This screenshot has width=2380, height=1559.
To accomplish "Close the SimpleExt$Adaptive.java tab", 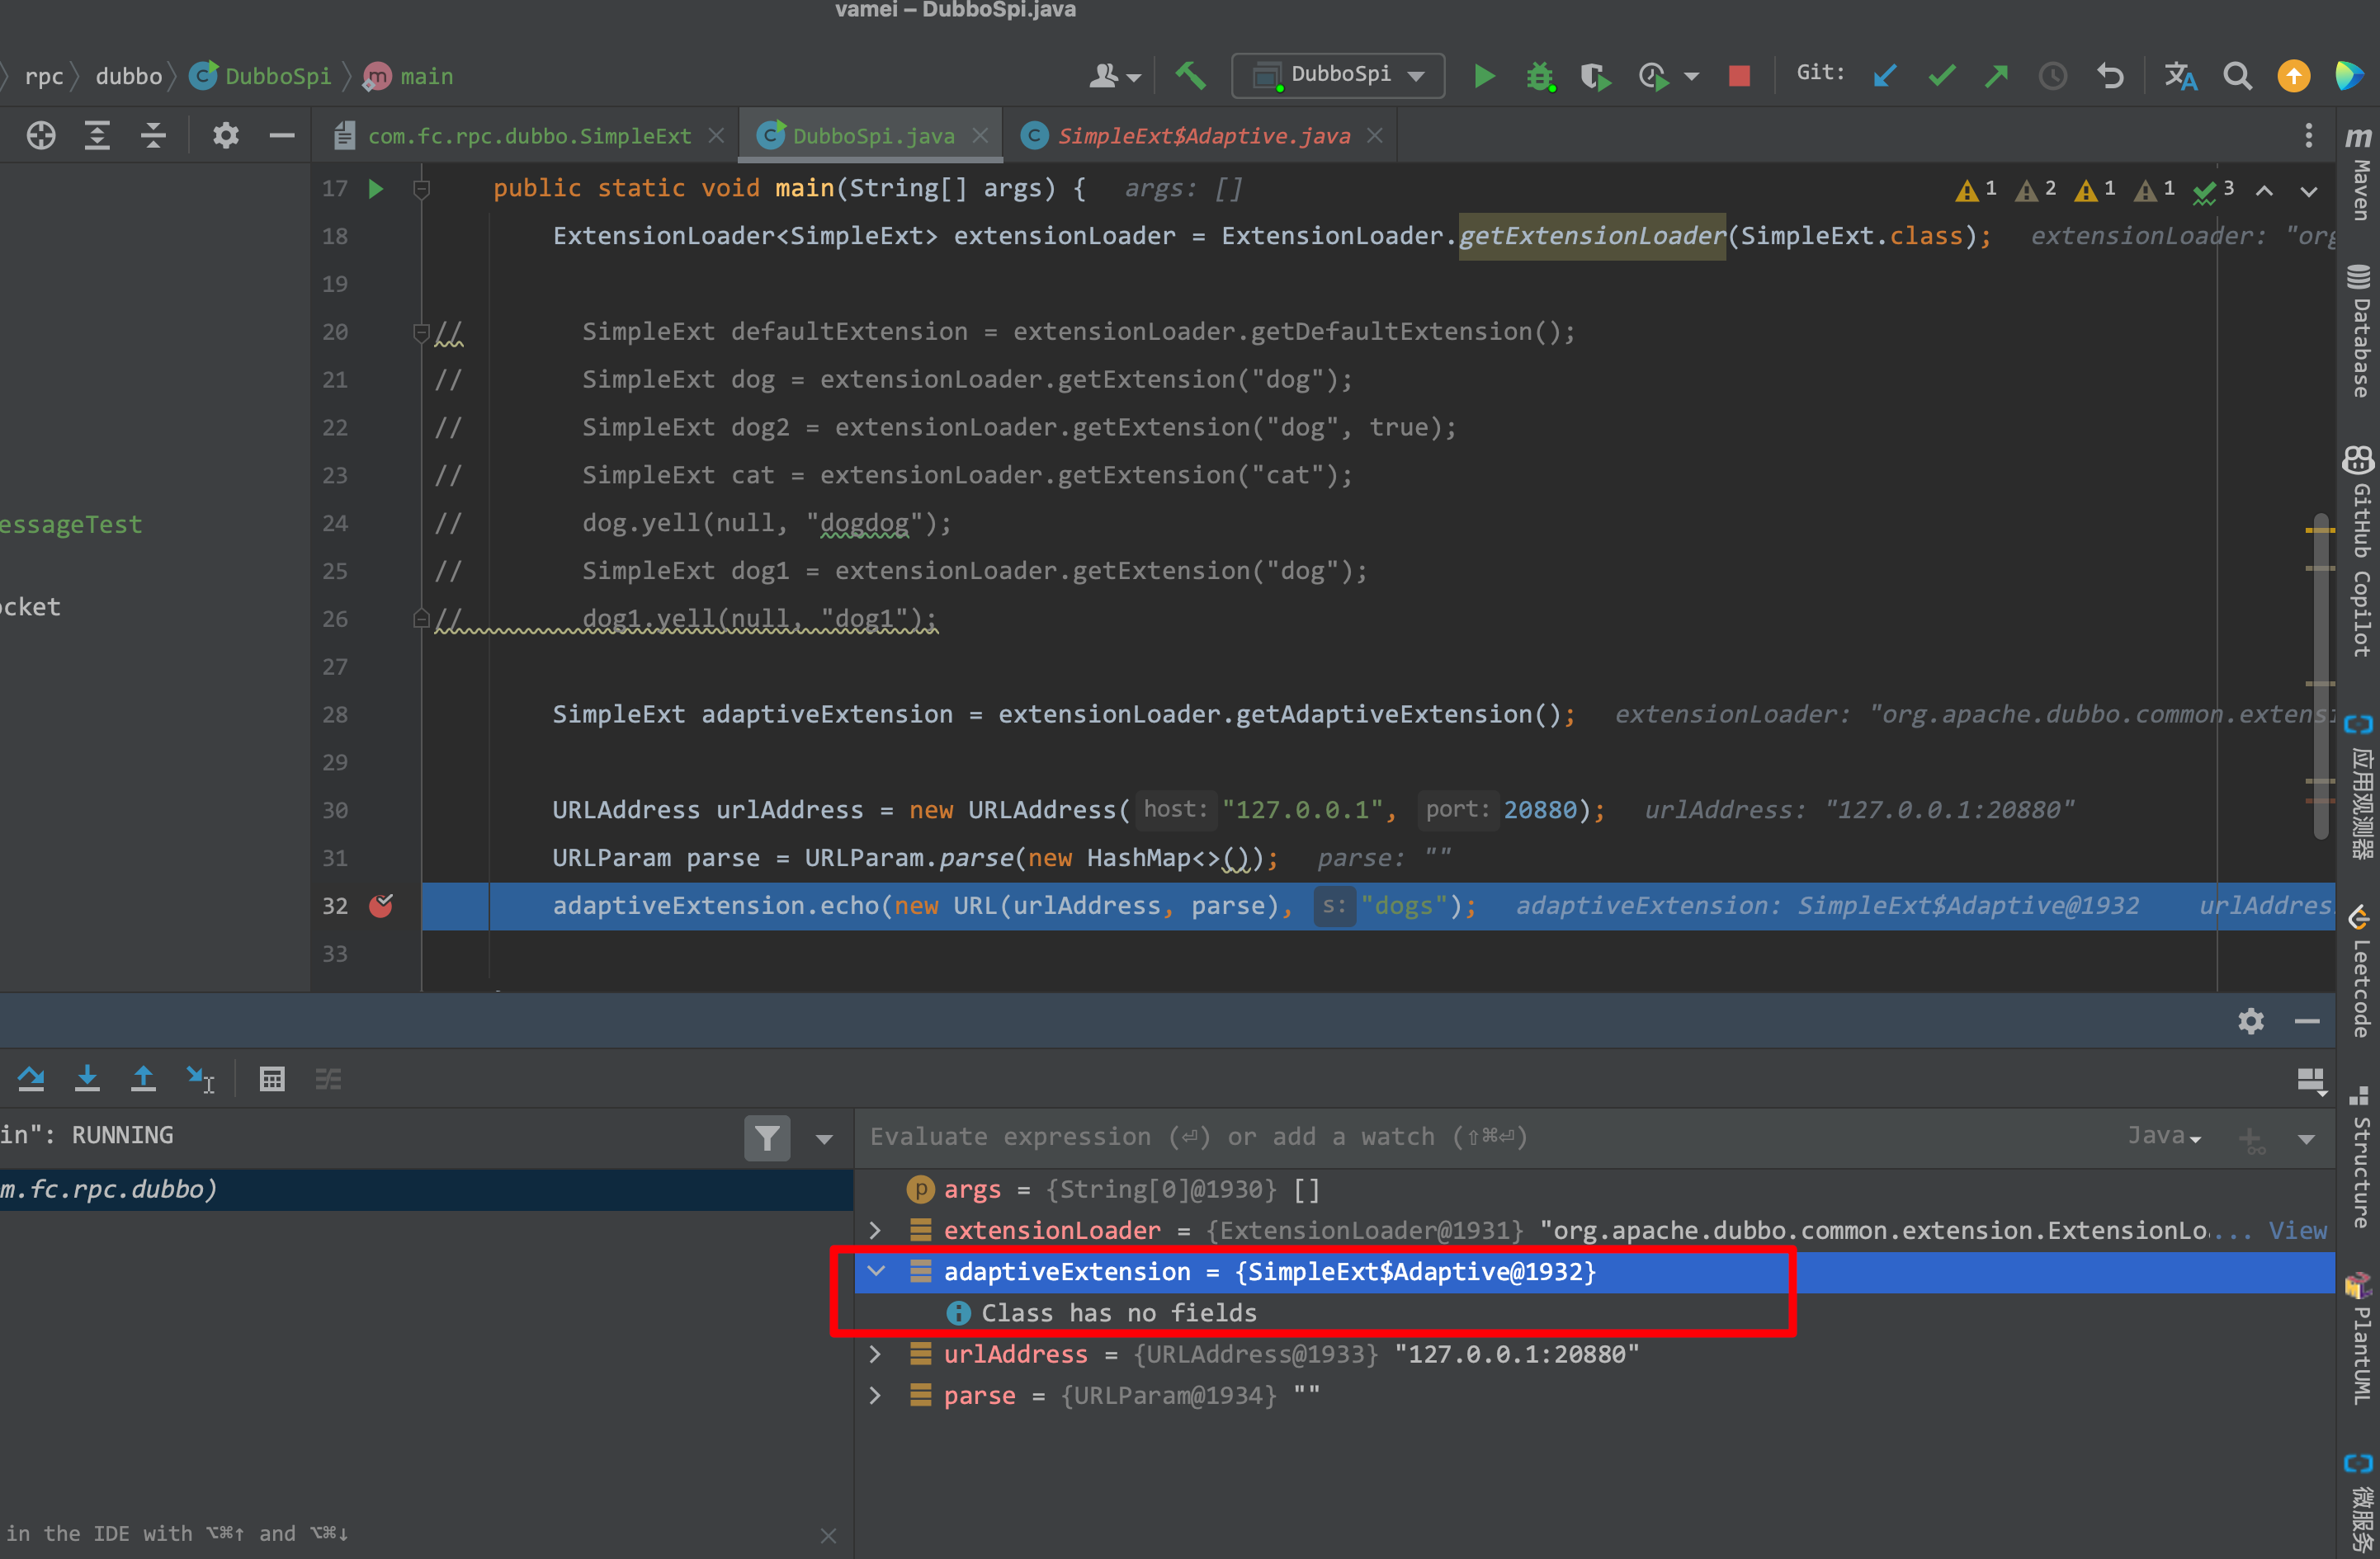I will (1375, 135).
